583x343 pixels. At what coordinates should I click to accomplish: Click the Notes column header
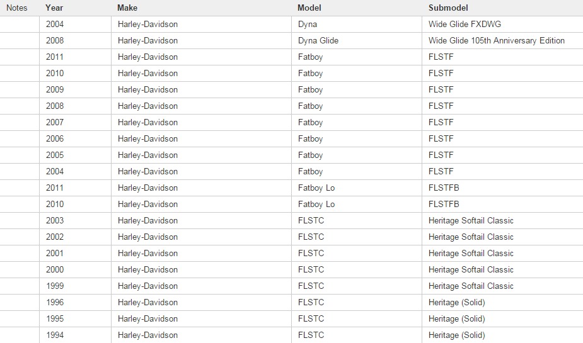tap(17, 8)
